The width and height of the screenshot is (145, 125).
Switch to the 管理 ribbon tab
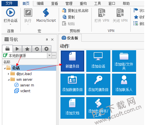(69, 3)
